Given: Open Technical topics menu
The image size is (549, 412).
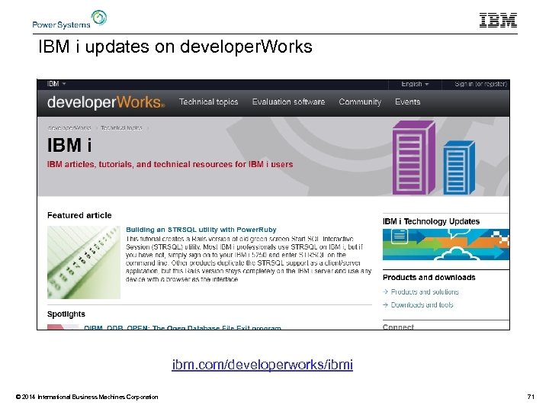Looking at the screenshot, I should [x=209, y=102].
